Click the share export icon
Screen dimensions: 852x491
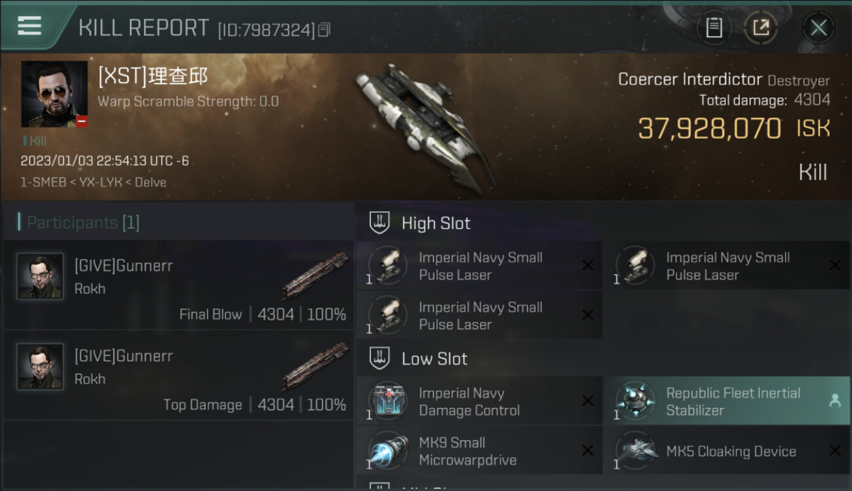[760, 27]
